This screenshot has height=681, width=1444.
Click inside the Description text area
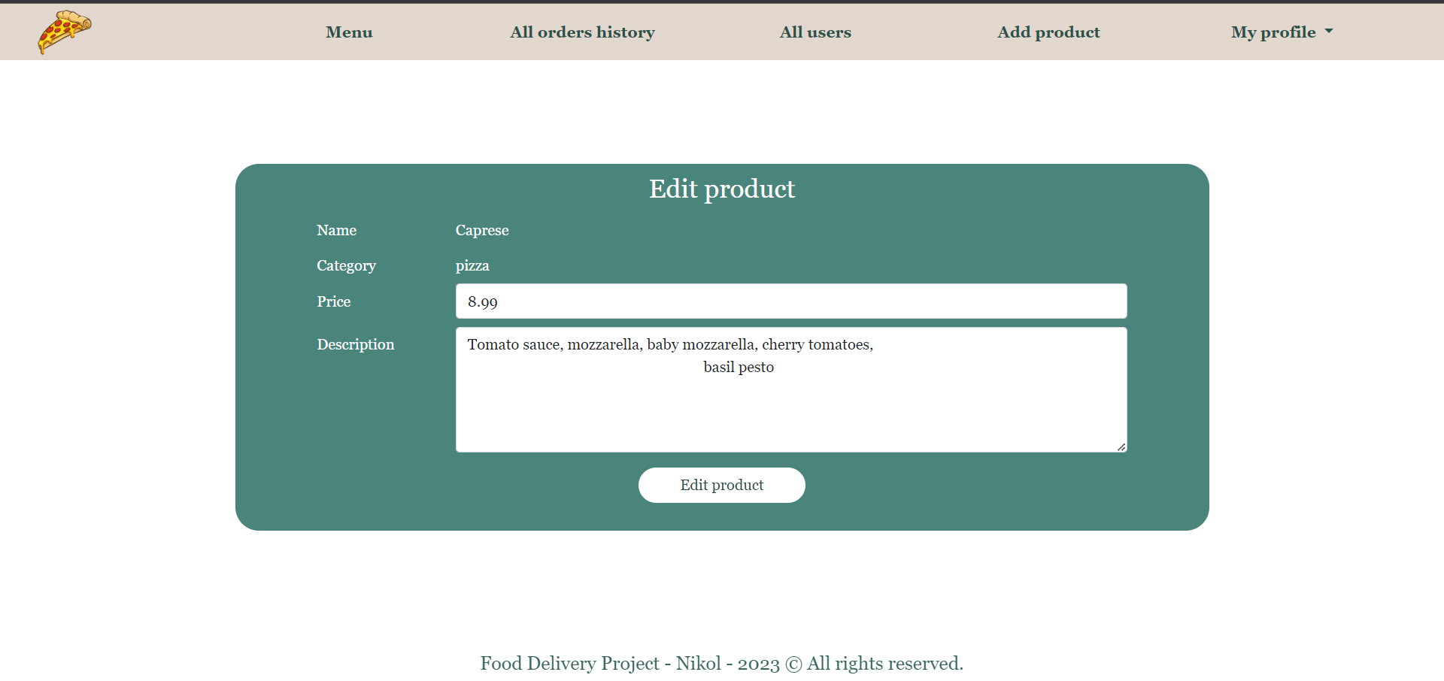click(791, 390)
